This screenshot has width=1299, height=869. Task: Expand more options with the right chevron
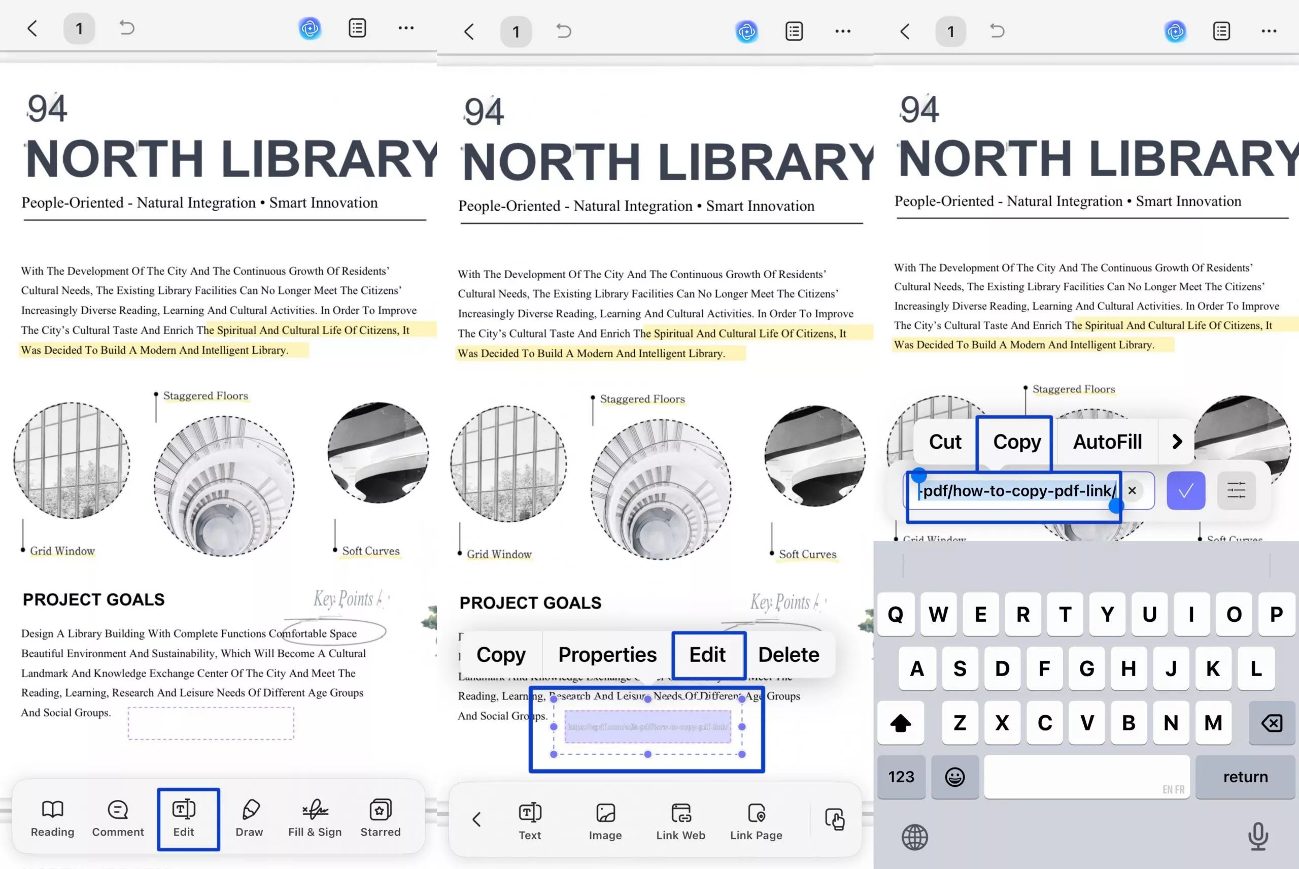[x=1177, y=442]
